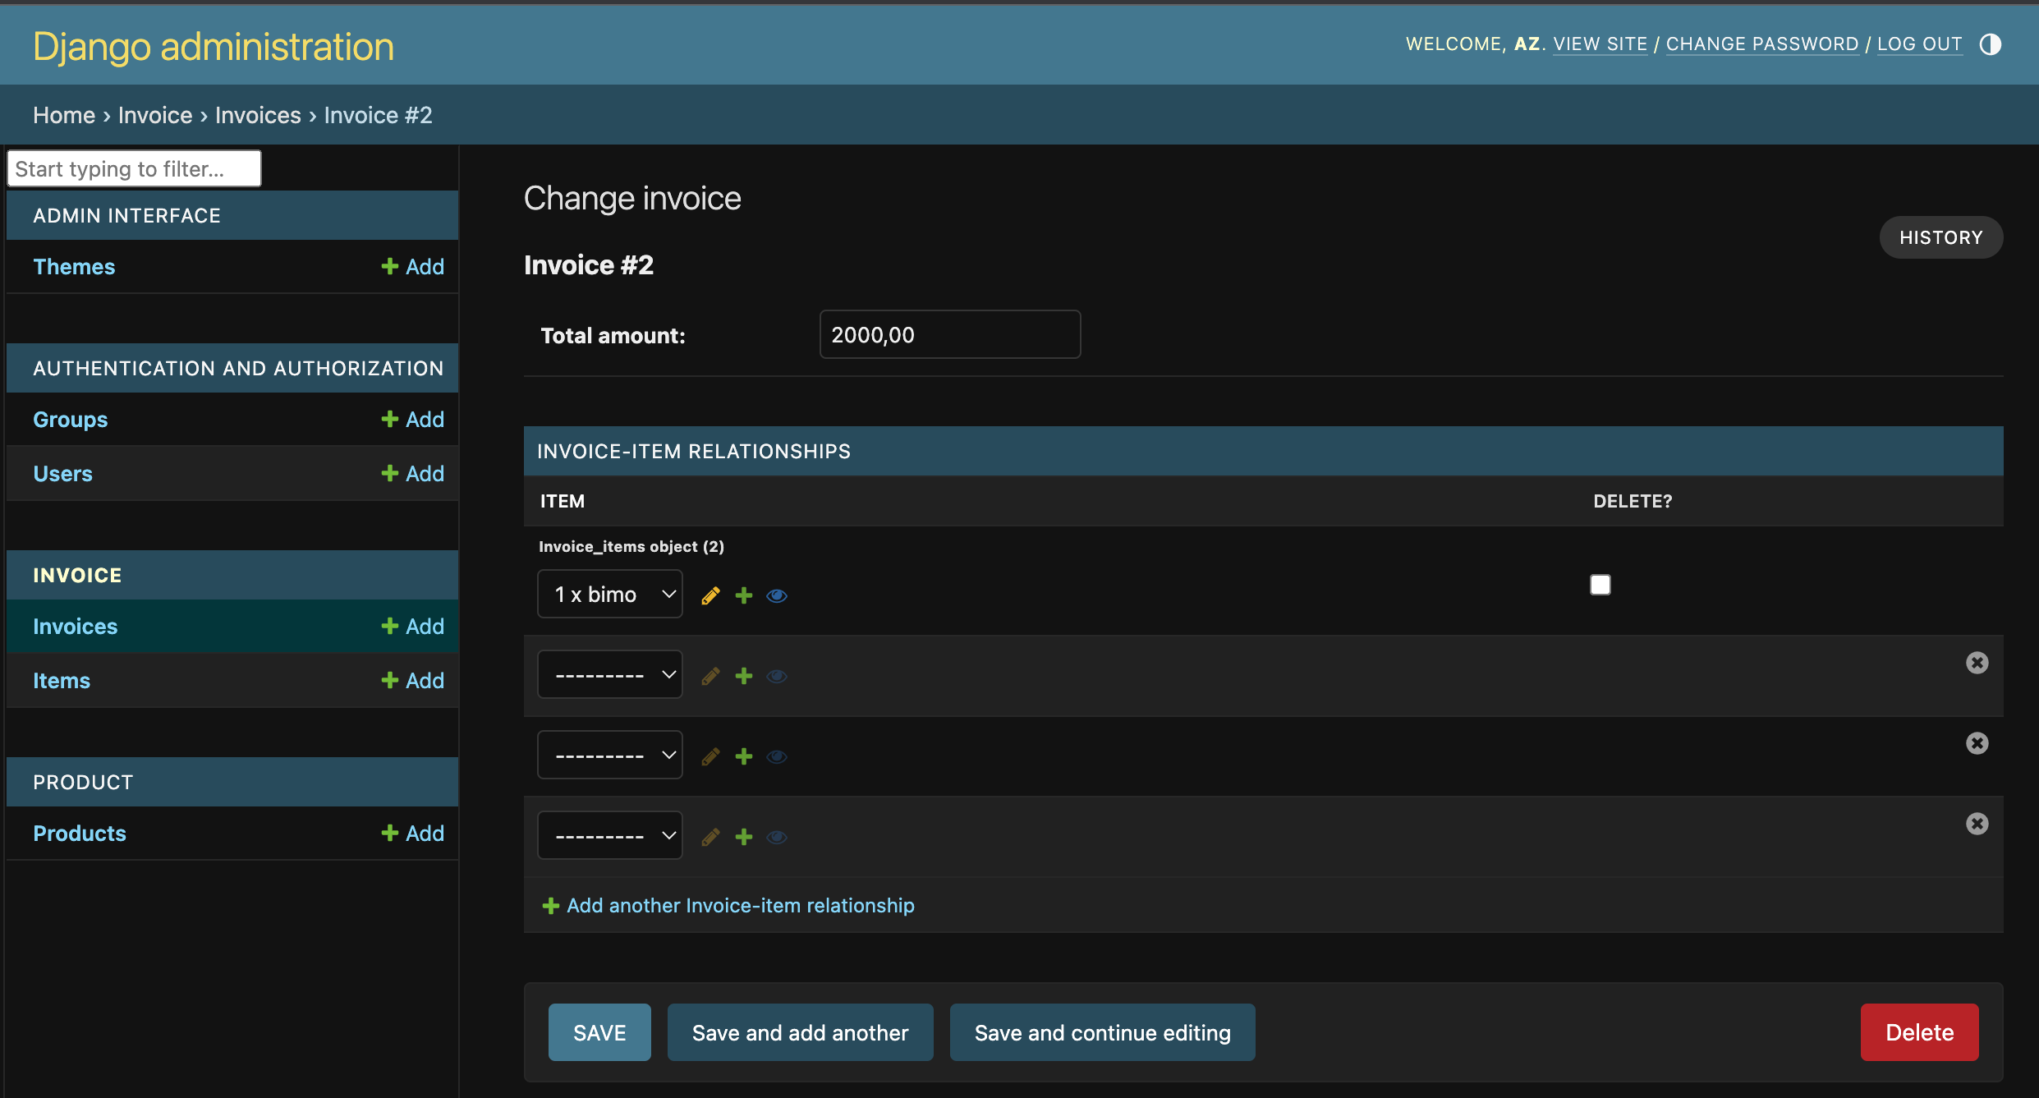This screenshot has width=2039, height=1098.
Task: Click the edit pencil icon on second row
Action: (x=710, y=675)
